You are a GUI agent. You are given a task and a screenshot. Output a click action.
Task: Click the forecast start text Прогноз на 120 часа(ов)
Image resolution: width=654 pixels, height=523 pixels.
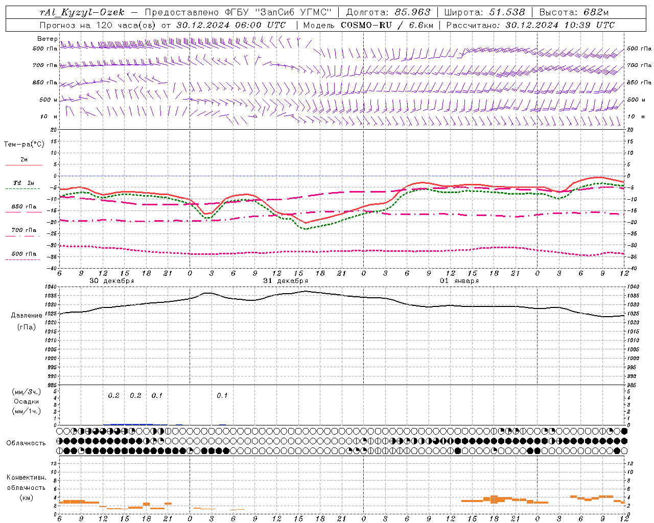99,25
